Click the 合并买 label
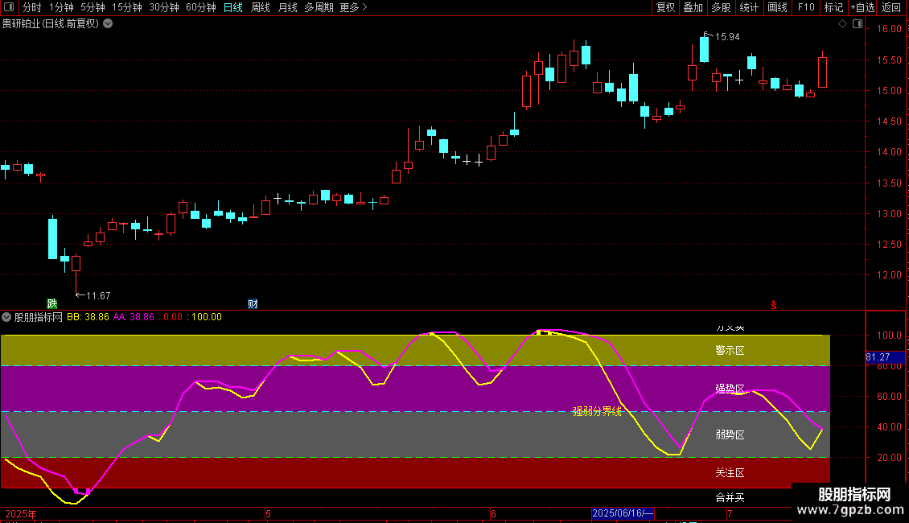Image resolution: width=909 pixels, height=523 pixels. click(x=730, y=497)
